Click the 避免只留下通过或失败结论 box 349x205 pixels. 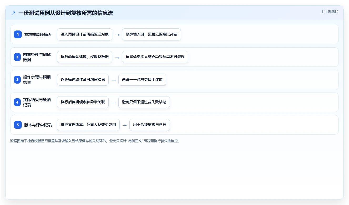[144, 102]
